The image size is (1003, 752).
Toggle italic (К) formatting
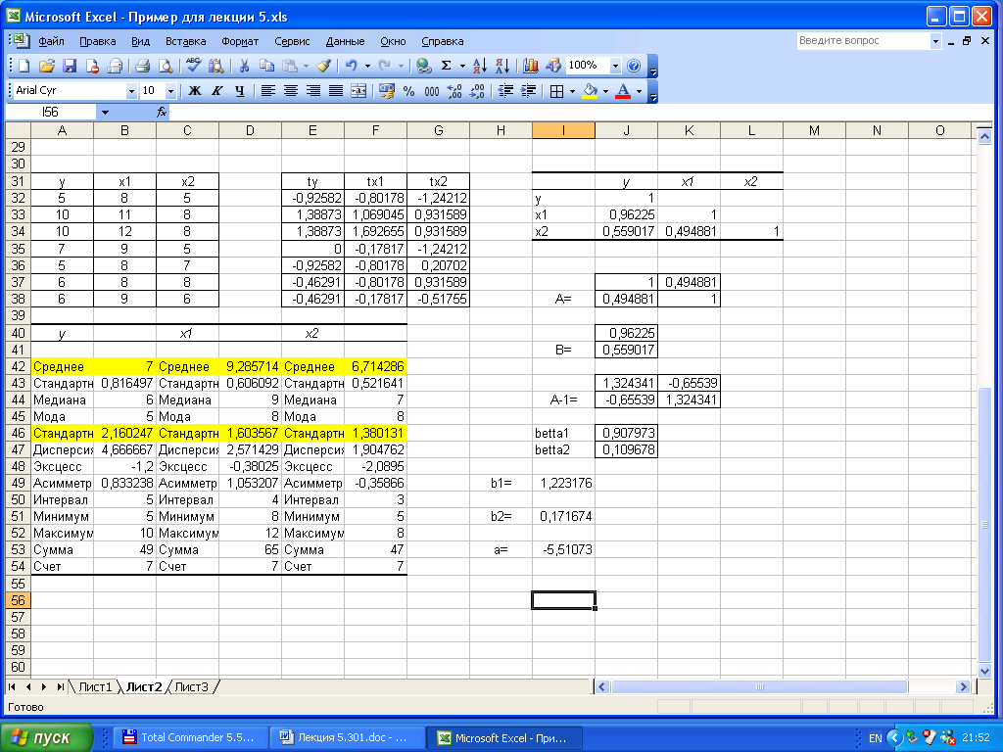217,91
